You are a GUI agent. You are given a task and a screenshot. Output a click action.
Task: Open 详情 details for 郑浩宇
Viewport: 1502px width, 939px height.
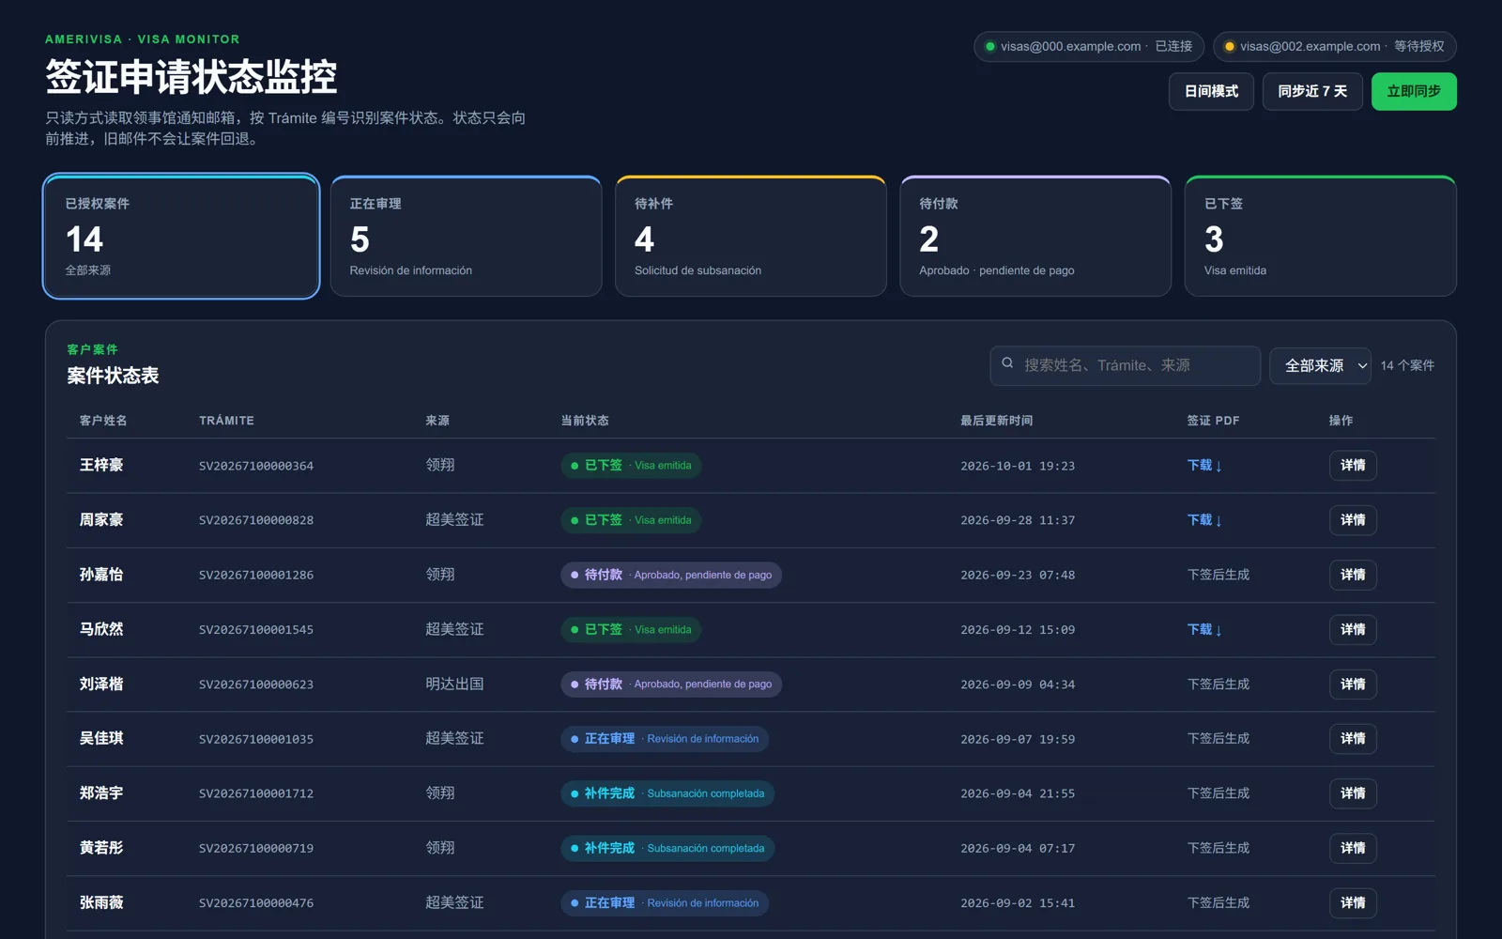tap(1353, 793)
